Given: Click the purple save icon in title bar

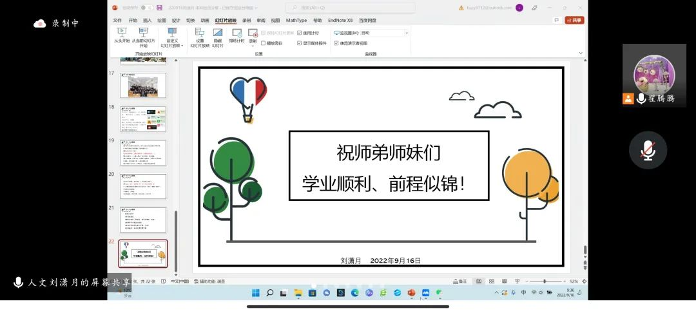Looking at the screenshot, I should 159,8.
